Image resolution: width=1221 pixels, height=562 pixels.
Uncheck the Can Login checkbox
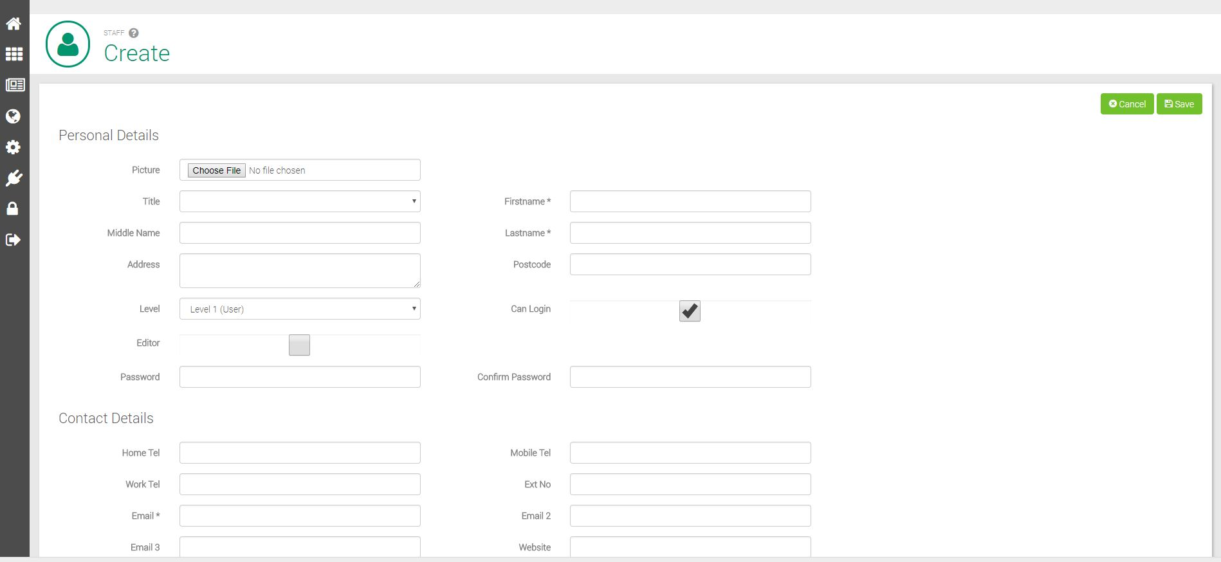(690, 311)
